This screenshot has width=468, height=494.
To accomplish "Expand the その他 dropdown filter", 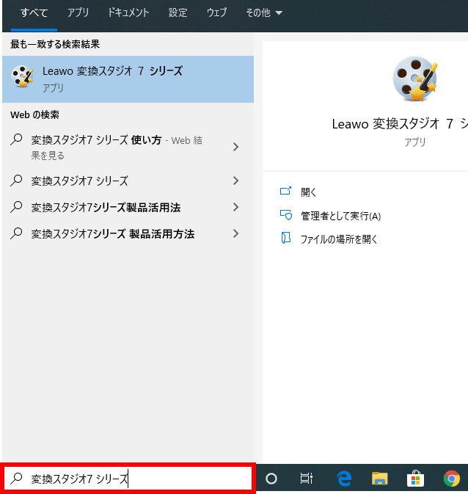I will click(x=263, y=12).
